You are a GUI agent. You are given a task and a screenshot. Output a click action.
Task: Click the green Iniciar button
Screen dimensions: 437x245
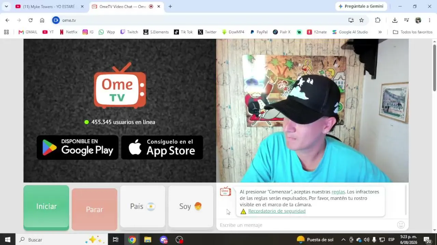[46, 208]
